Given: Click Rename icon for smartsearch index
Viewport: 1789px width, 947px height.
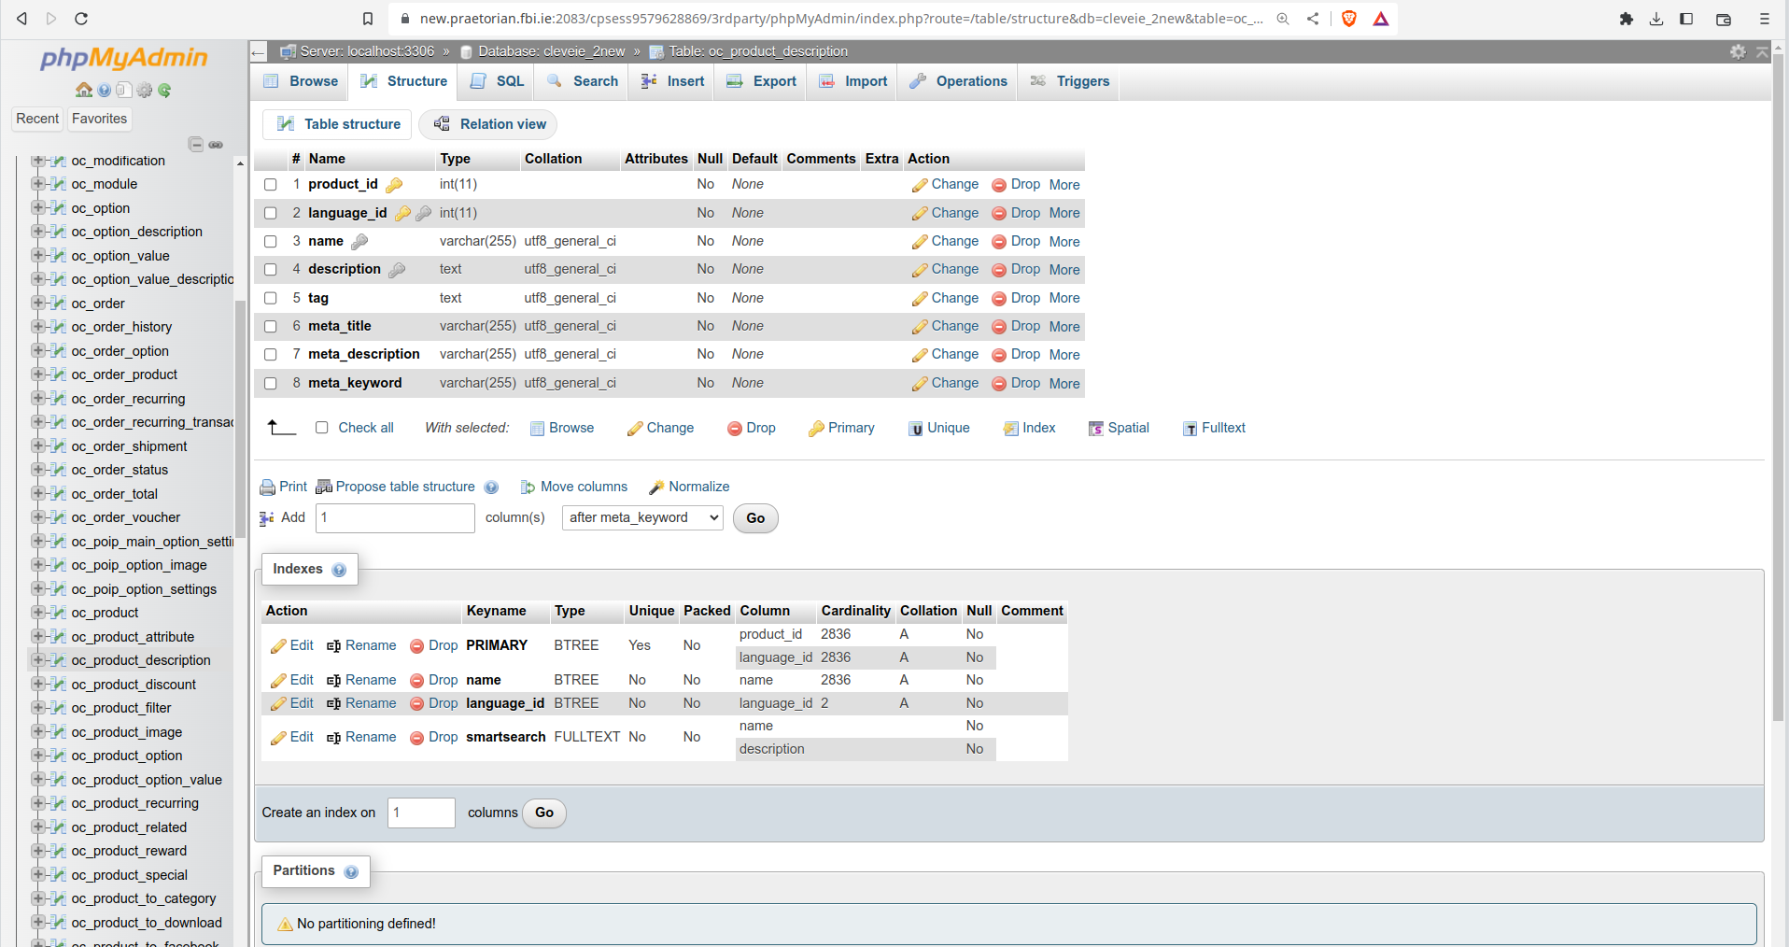Looking at the screenshot, I should [x=334, y=738].
